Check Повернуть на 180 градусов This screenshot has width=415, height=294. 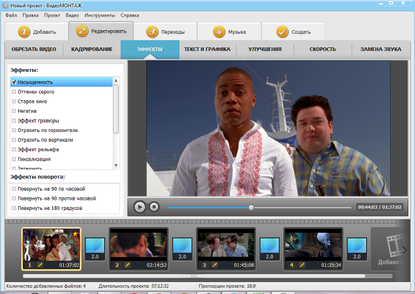point(14,208)
